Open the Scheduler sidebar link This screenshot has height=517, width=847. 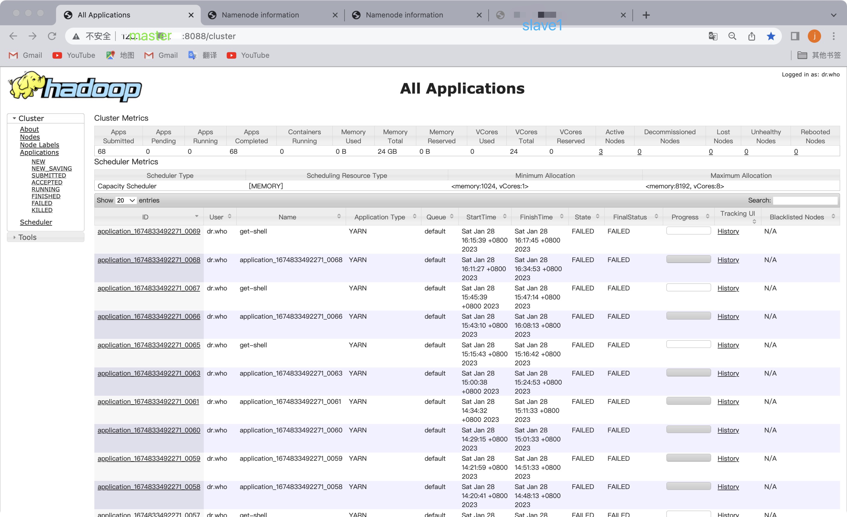(x=36, y=222)
